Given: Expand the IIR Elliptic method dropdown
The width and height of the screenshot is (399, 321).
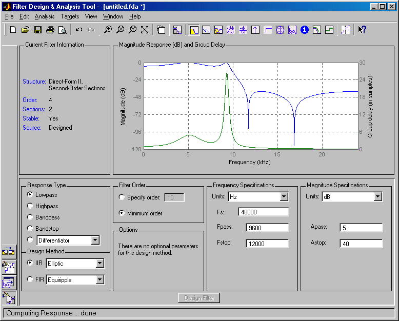Looking at the screenshot, I should 99,264.
